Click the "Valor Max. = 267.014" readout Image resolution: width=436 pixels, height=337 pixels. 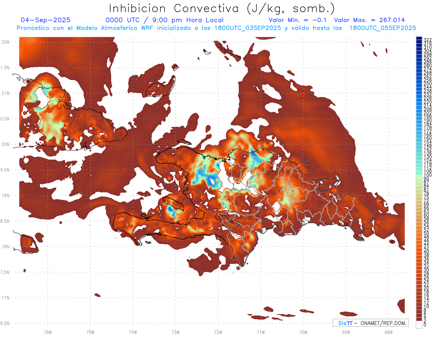tap(369, 20)
